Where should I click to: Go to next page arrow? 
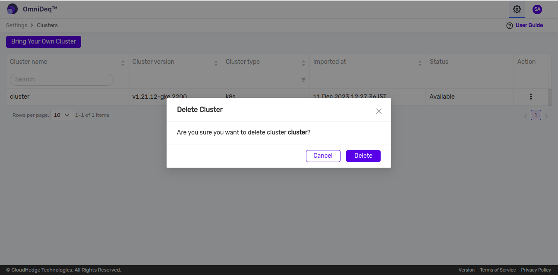(x=546, y=116)
